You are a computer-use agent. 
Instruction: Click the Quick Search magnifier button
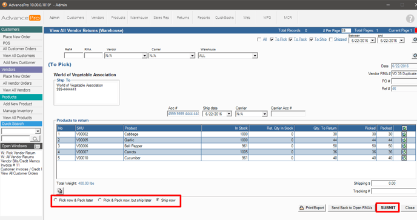tap(35, 139)
